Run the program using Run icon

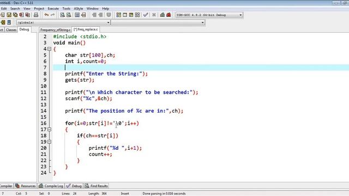point(125,15)
